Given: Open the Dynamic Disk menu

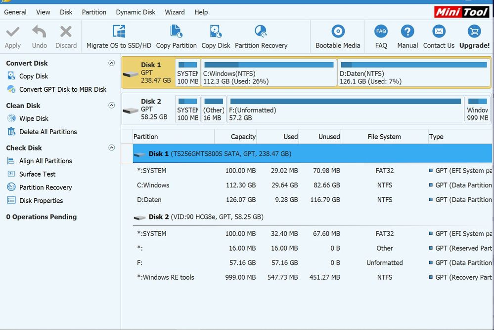Looking at the screenshot, I should pyautogui.click(x=135, y=12).
